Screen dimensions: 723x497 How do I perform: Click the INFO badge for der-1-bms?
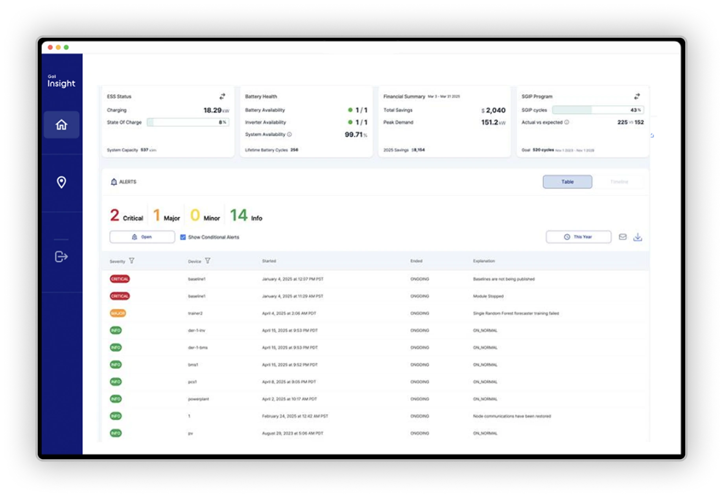click(116, 348)
